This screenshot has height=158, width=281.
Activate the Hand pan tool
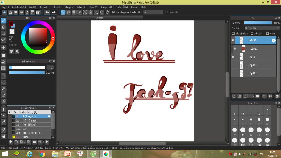(4, 136)
